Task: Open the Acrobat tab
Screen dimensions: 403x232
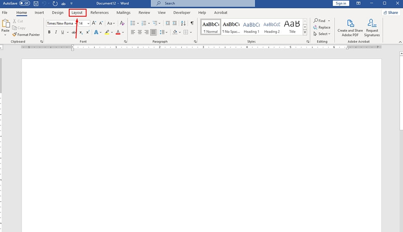Action: [220, 13]
